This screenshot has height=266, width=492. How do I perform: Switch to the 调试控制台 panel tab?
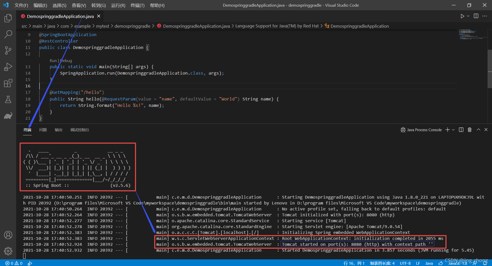pyautogui.click(x=79, y=130)
